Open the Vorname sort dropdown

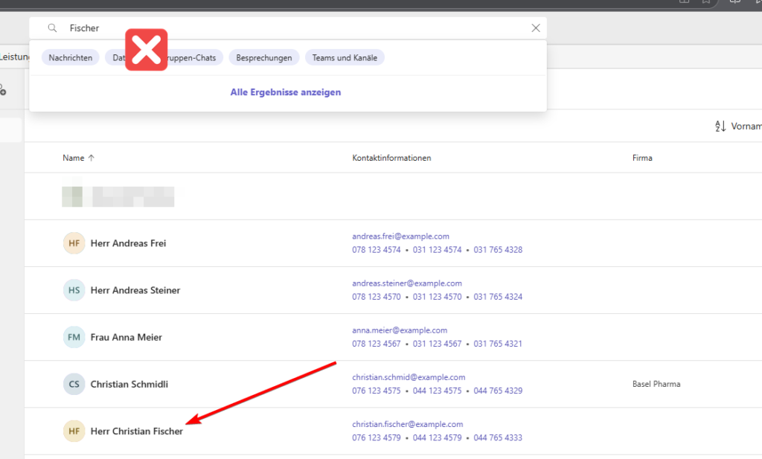click(x=746, y=126)
